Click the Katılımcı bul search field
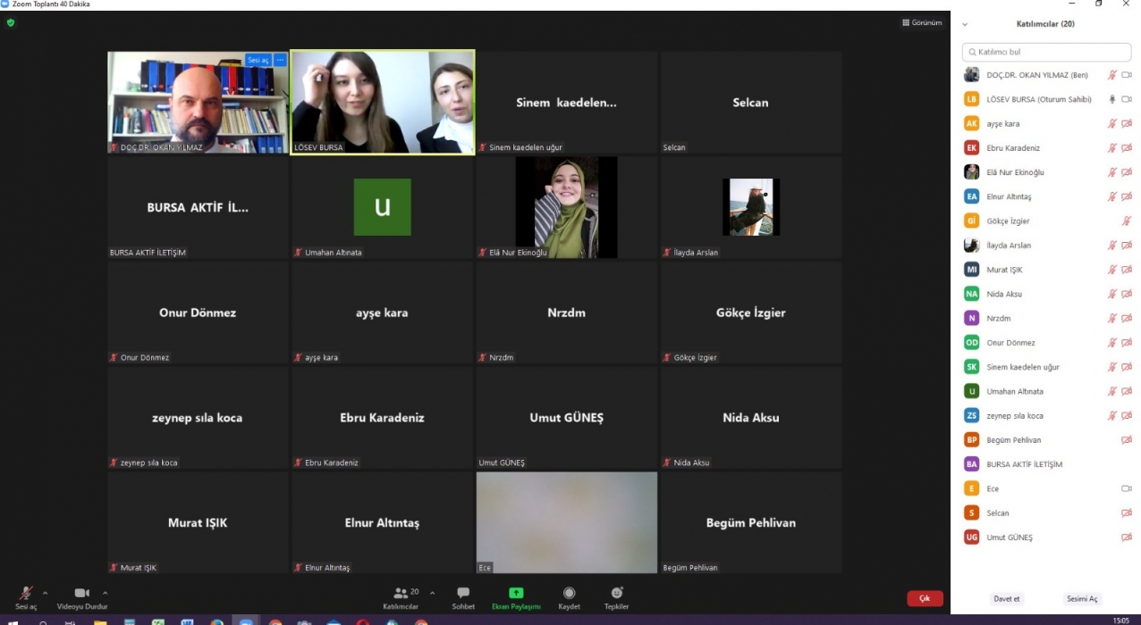 pyautogui.click(x=1046, y=52)
